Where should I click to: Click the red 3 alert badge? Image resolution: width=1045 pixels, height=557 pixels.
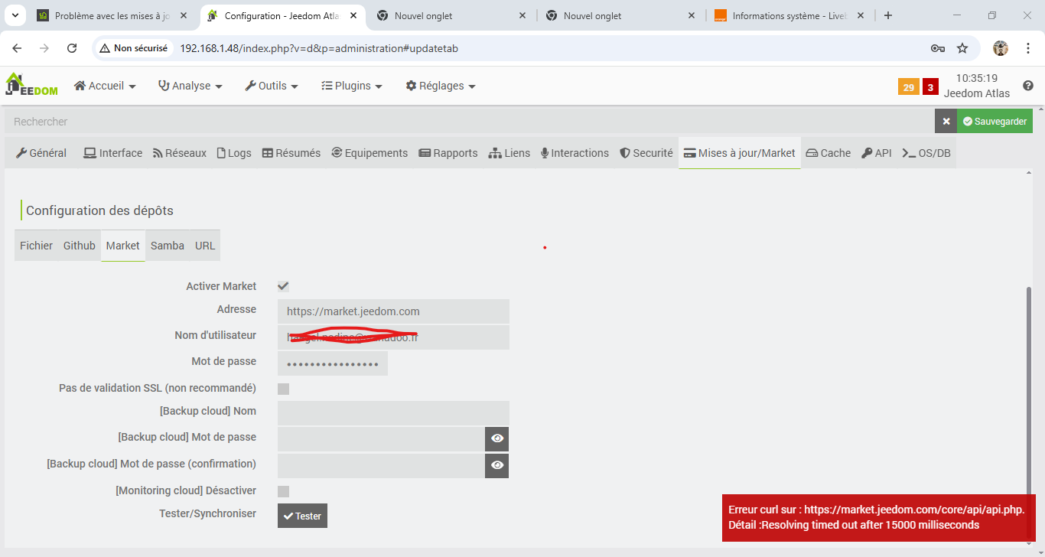point(930,87)
